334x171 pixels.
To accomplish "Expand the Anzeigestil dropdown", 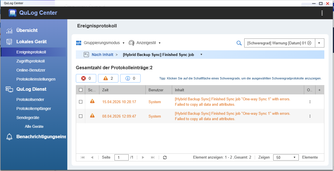I will coord(160,43).
